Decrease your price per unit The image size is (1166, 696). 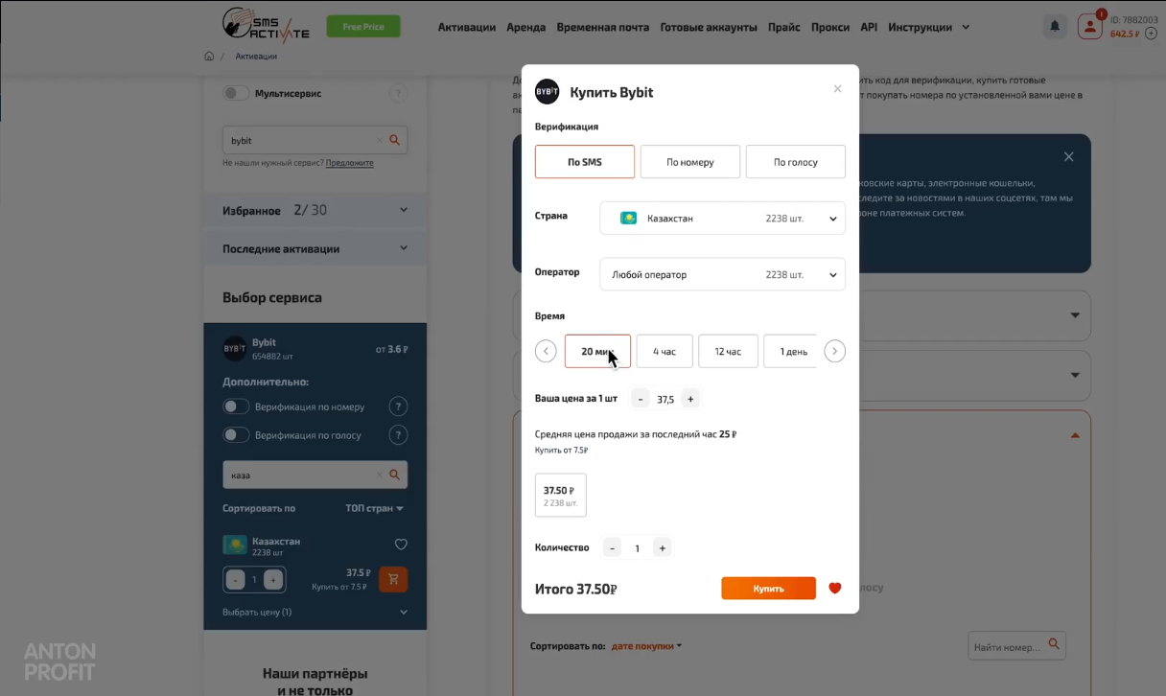point(641,399)
